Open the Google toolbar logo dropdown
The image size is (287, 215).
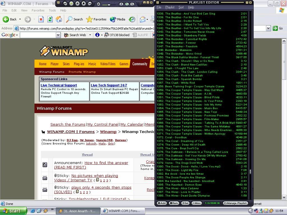[x=10, y=35]
